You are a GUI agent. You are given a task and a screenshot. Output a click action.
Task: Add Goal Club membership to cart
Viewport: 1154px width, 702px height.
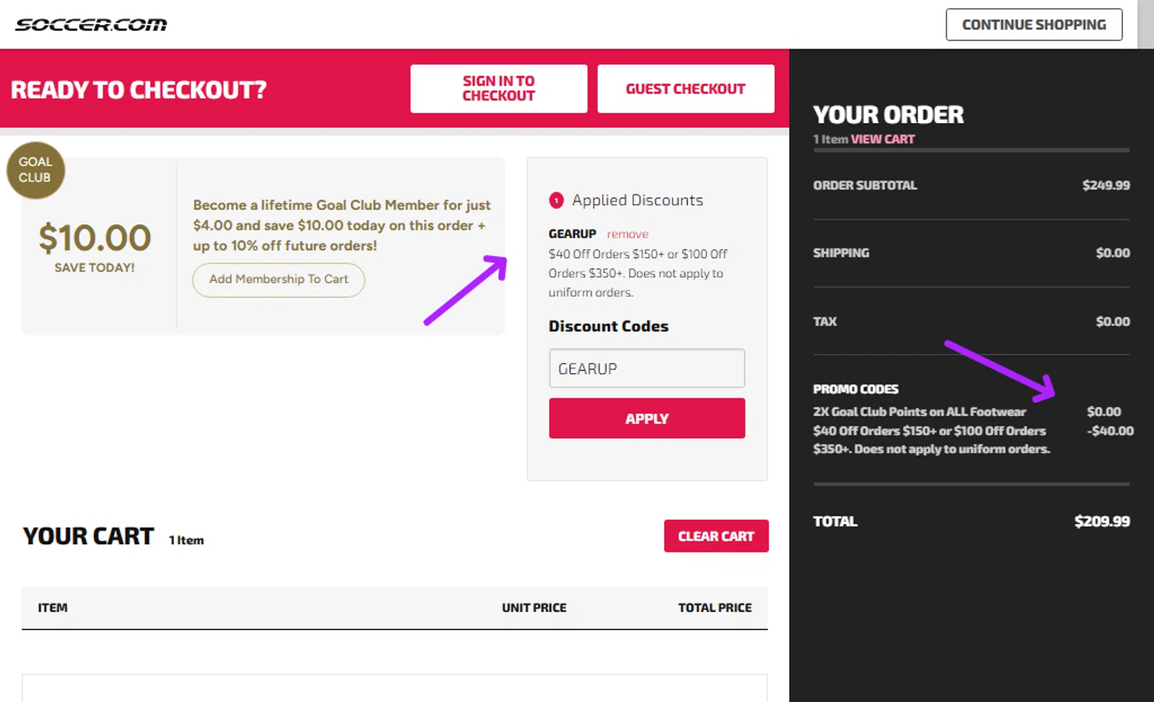[x=278, y=279]
